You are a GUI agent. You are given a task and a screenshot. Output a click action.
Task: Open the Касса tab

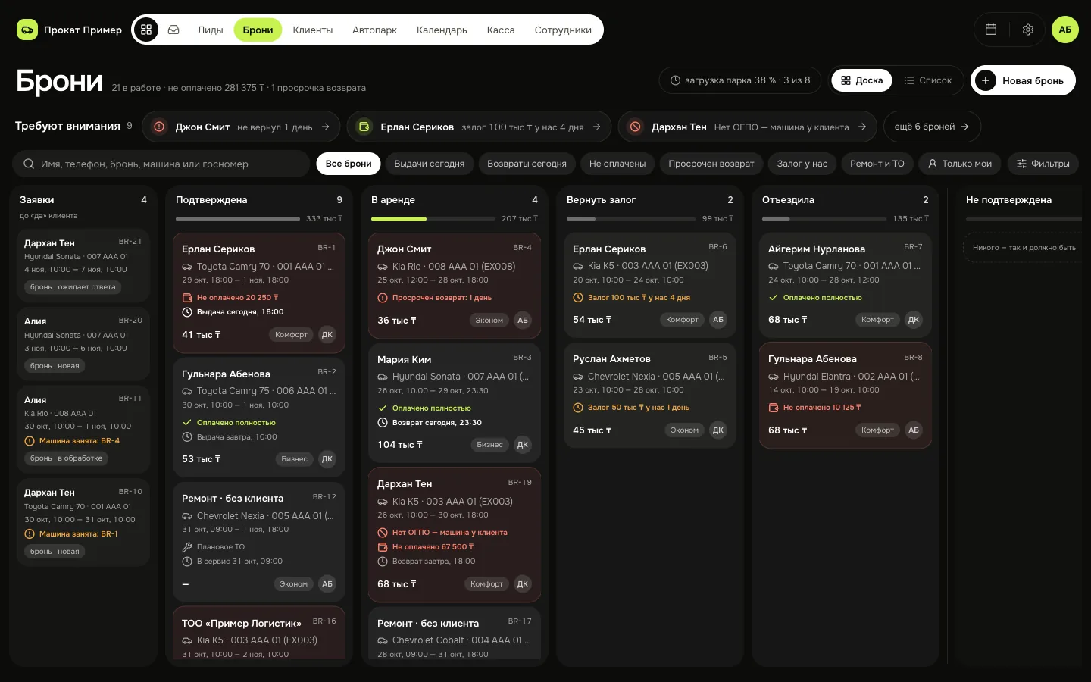(x=501, y=30)
